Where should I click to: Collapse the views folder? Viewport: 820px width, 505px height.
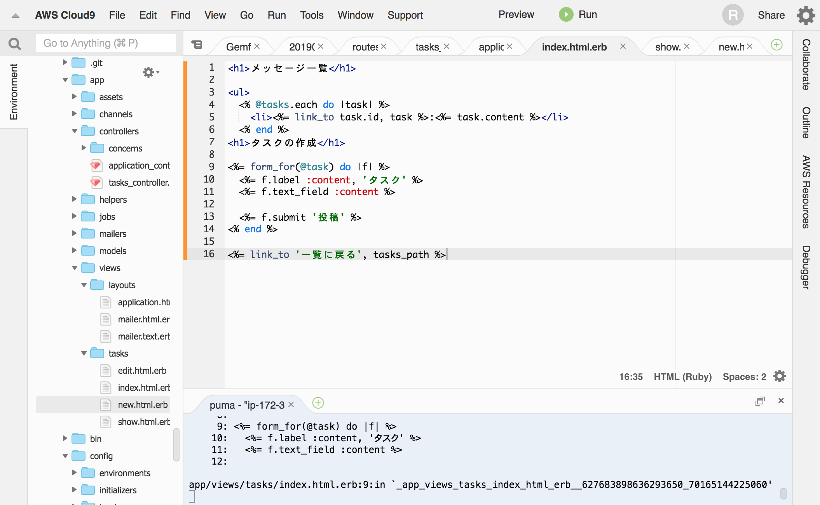[x=75, y=268]
